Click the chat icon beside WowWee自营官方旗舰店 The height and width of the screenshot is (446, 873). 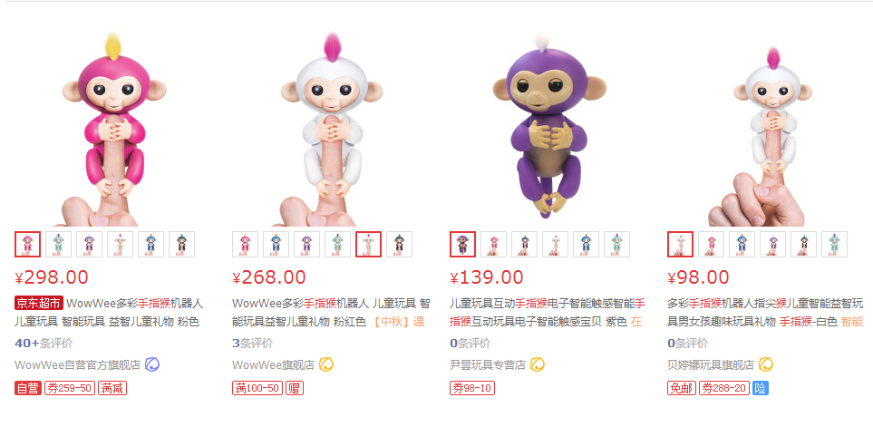152,364
